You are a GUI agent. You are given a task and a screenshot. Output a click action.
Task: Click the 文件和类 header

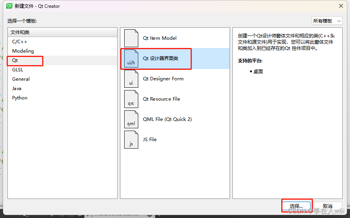pyautogui.click(x=62, y=32)
